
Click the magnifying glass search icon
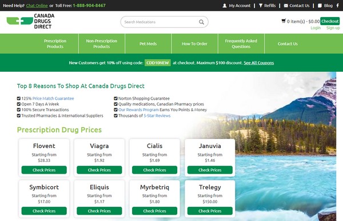(x=201, y=22)
